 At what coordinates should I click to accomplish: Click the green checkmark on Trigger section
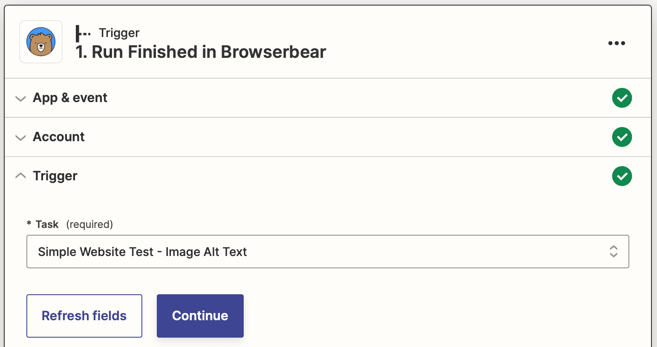coord(622,176)
